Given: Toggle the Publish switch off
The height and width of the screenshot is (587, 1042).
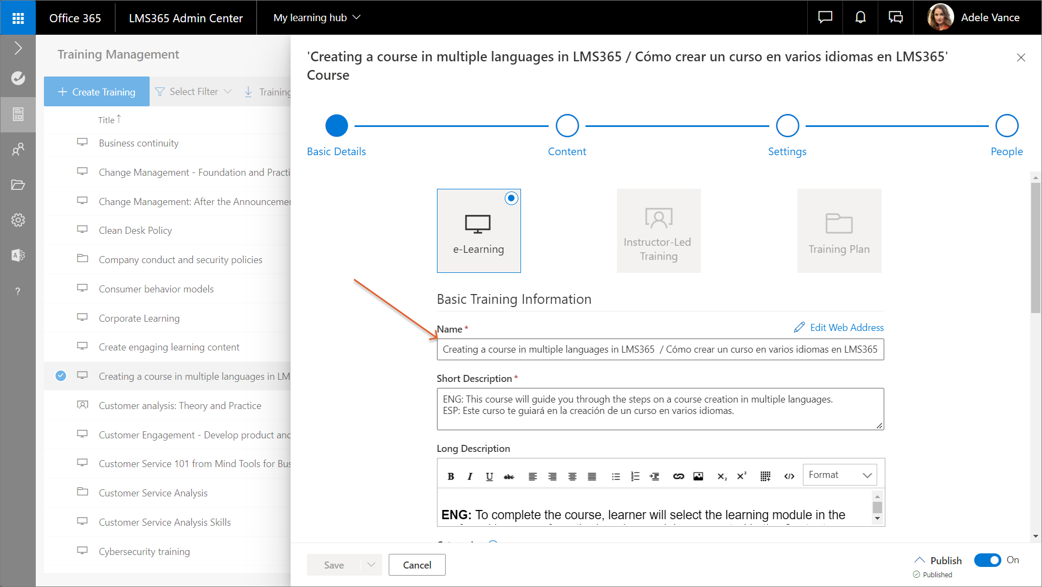Looking at the screenshot, I should 987,560.
